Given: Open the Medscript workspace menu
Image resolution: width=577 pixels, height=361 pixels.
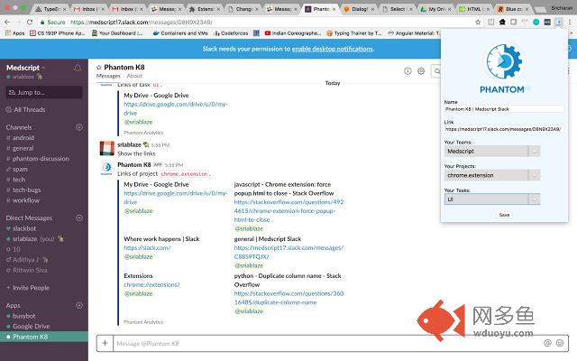Looking at the screenshot, I should tap(25, 68).
